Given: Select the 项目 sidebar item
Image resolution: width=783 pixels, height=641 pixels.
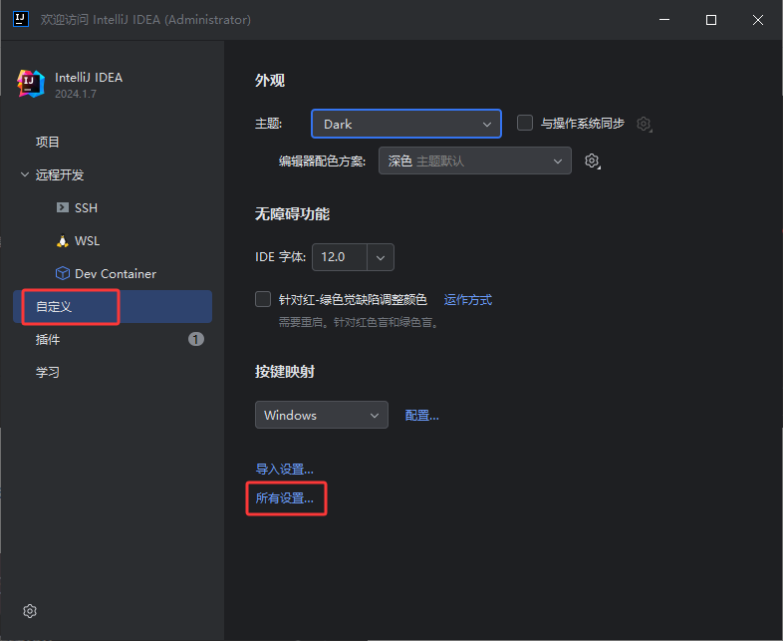Looking at the screenshot, I should tap(48, 143).
